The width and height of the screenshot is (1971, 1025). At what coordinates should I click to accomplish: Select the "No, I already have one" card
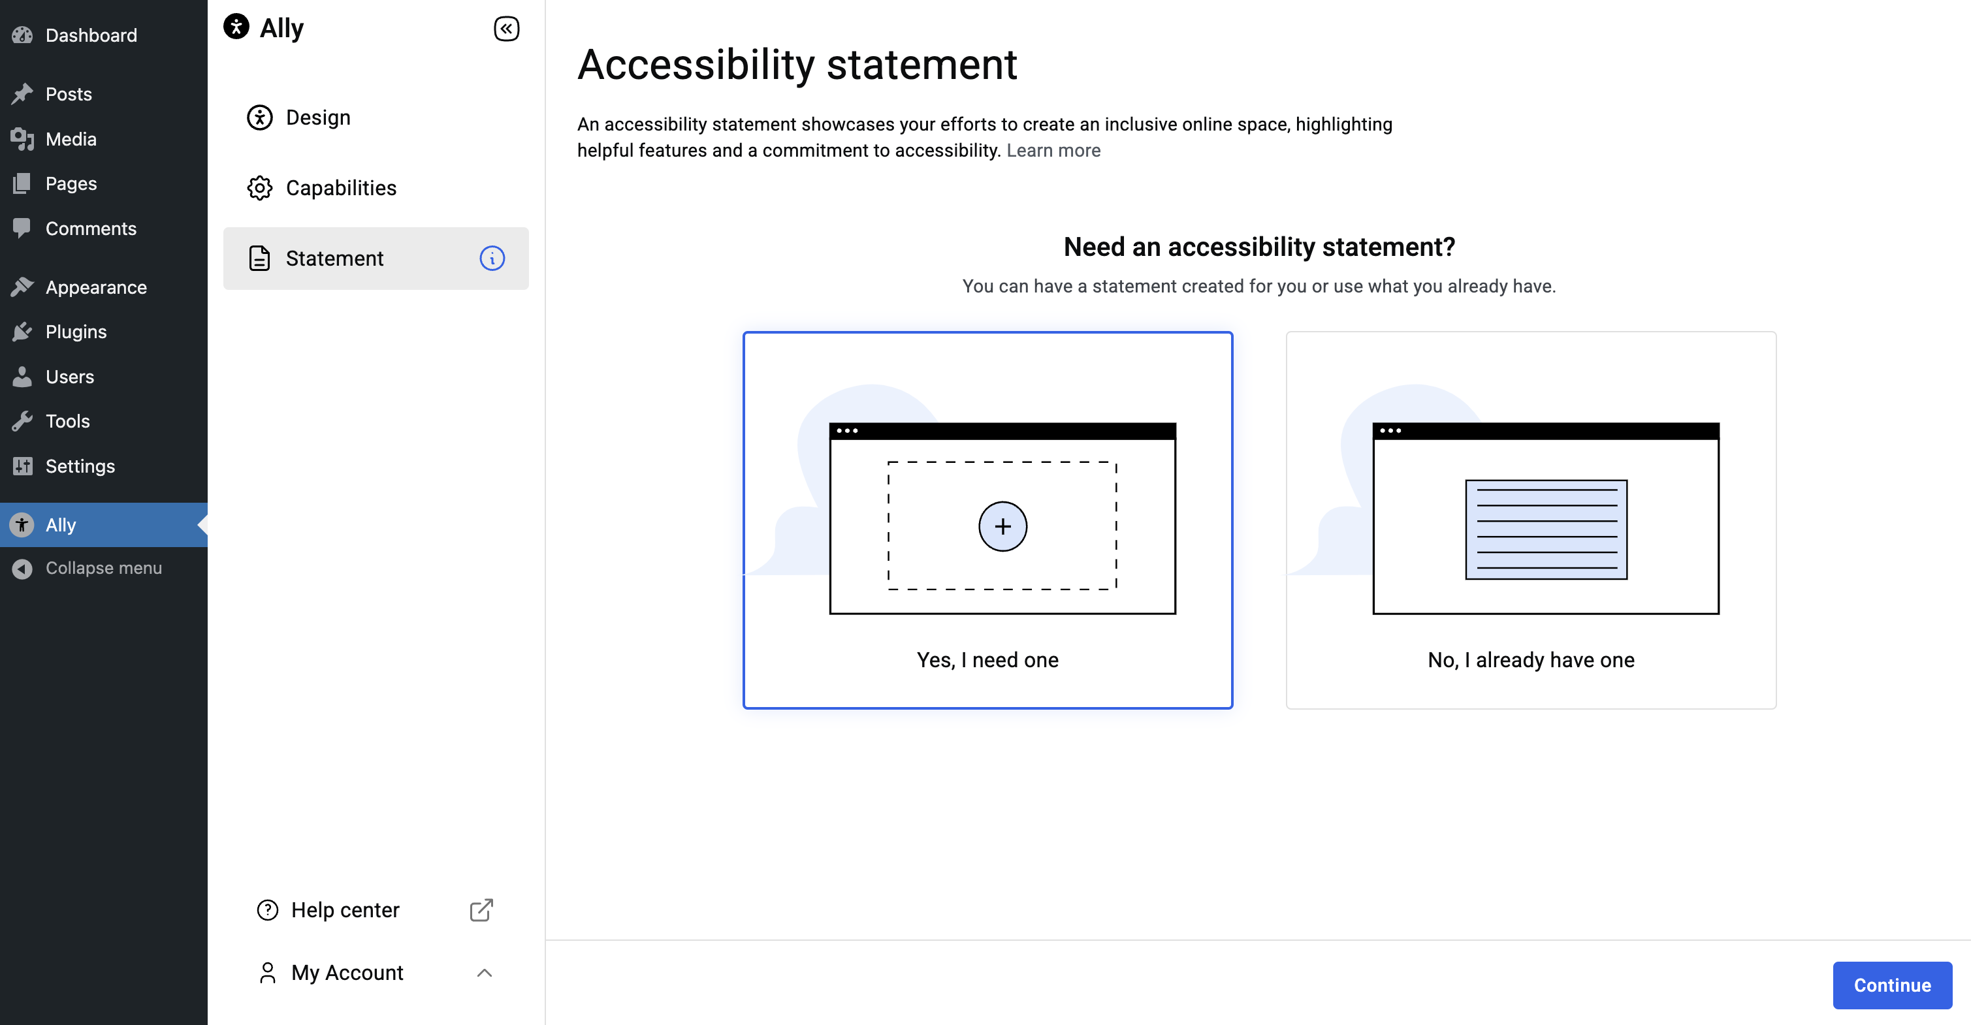click(1531, 520)
